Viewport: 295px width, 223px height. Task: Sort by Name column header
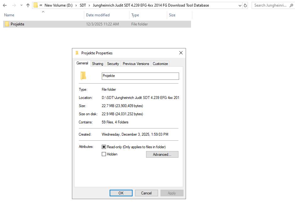9,15
